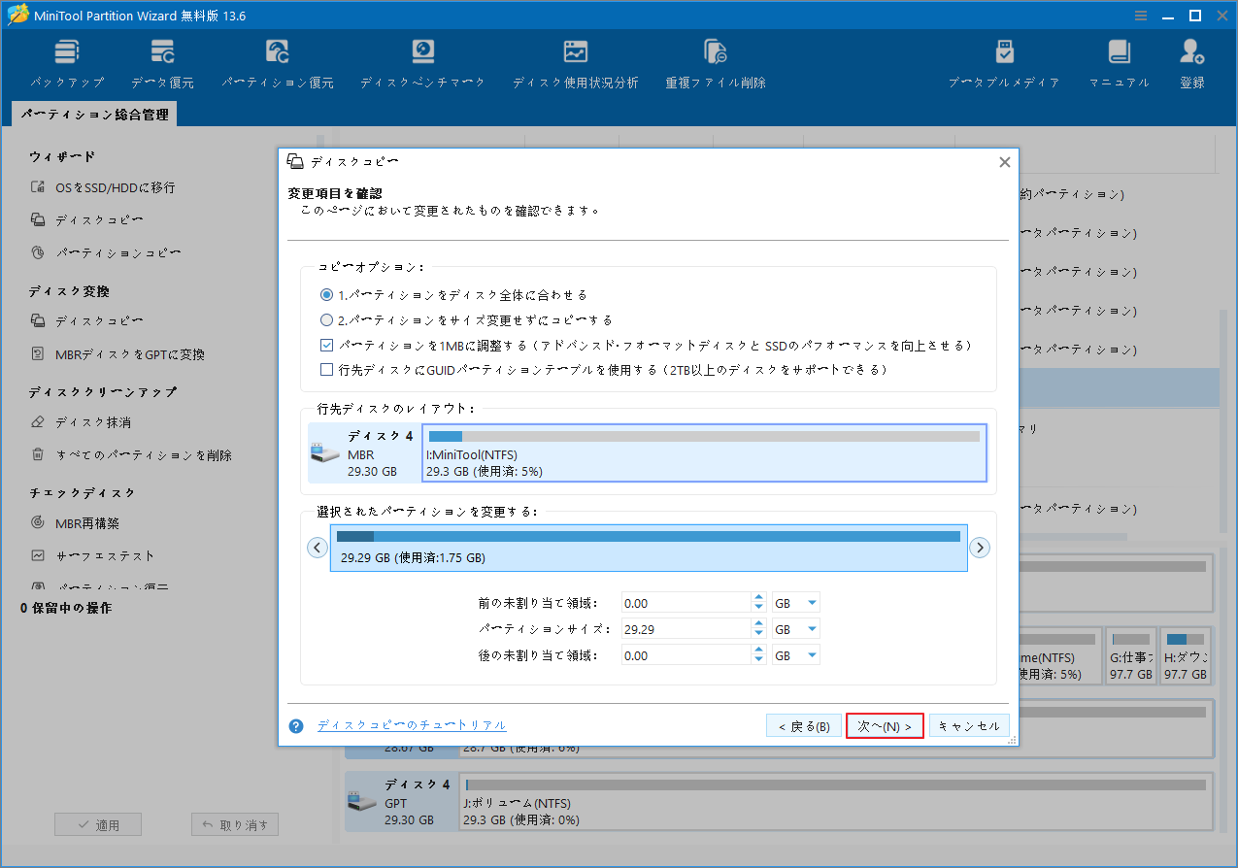
Task: Open the ブータブルメディア builder
Action: (1004, 60)
